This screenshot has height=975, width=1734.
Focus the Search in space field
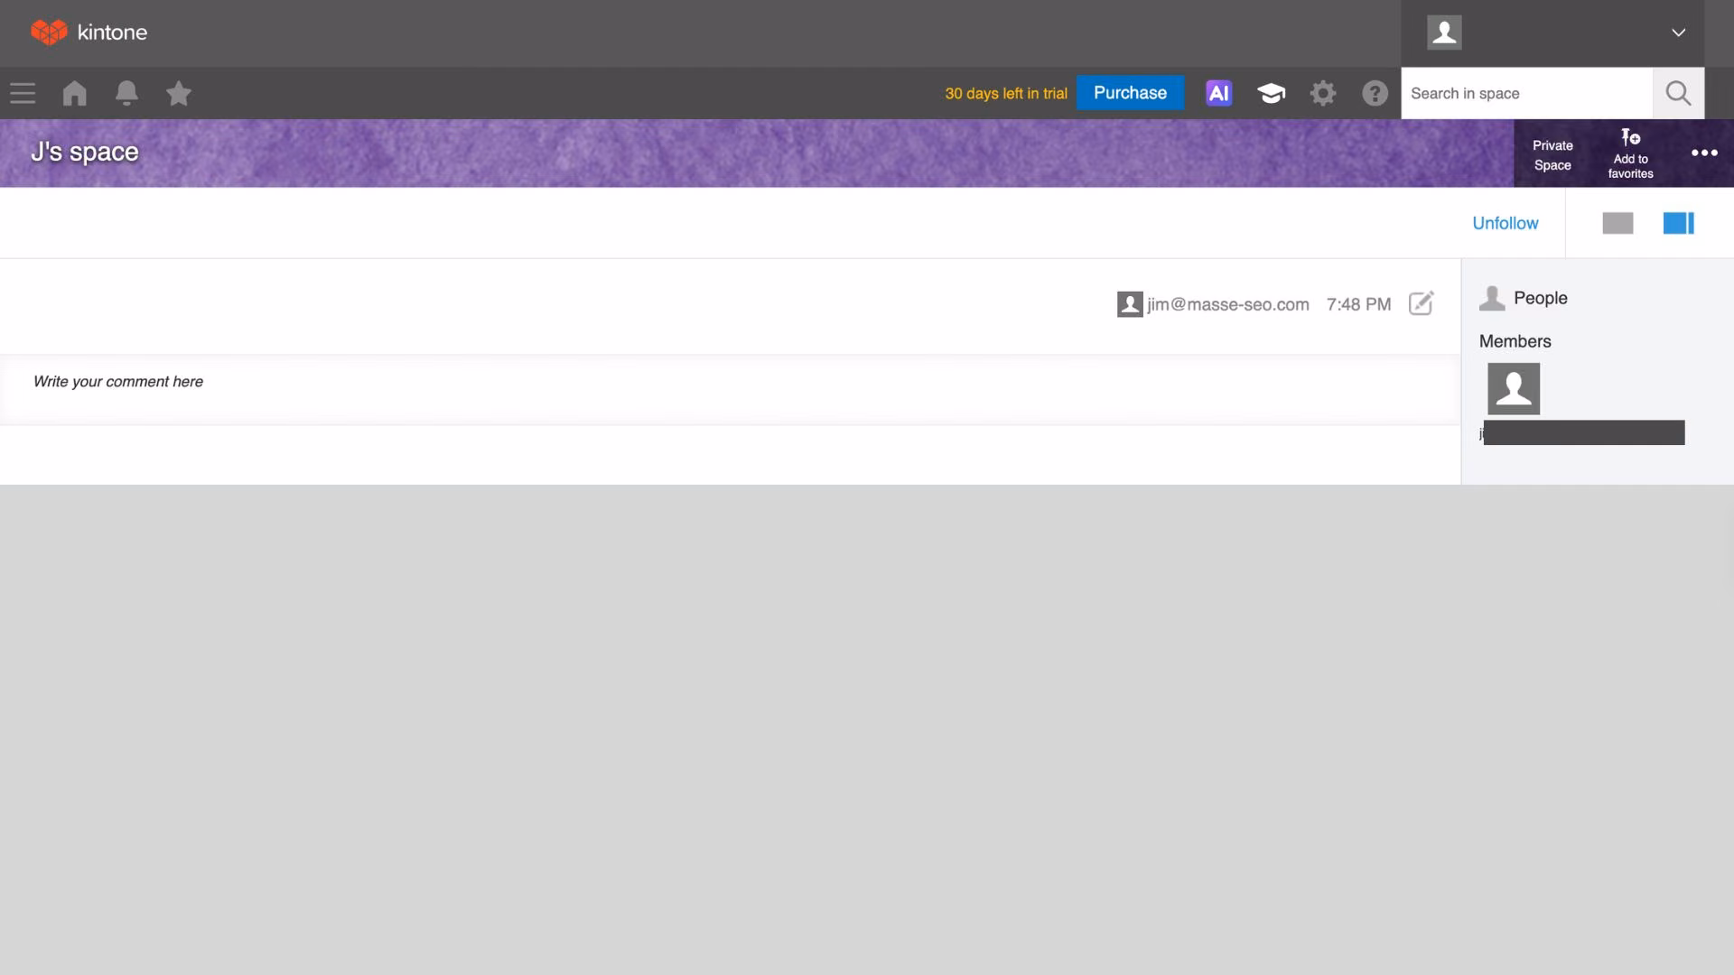coord(1526,93)
